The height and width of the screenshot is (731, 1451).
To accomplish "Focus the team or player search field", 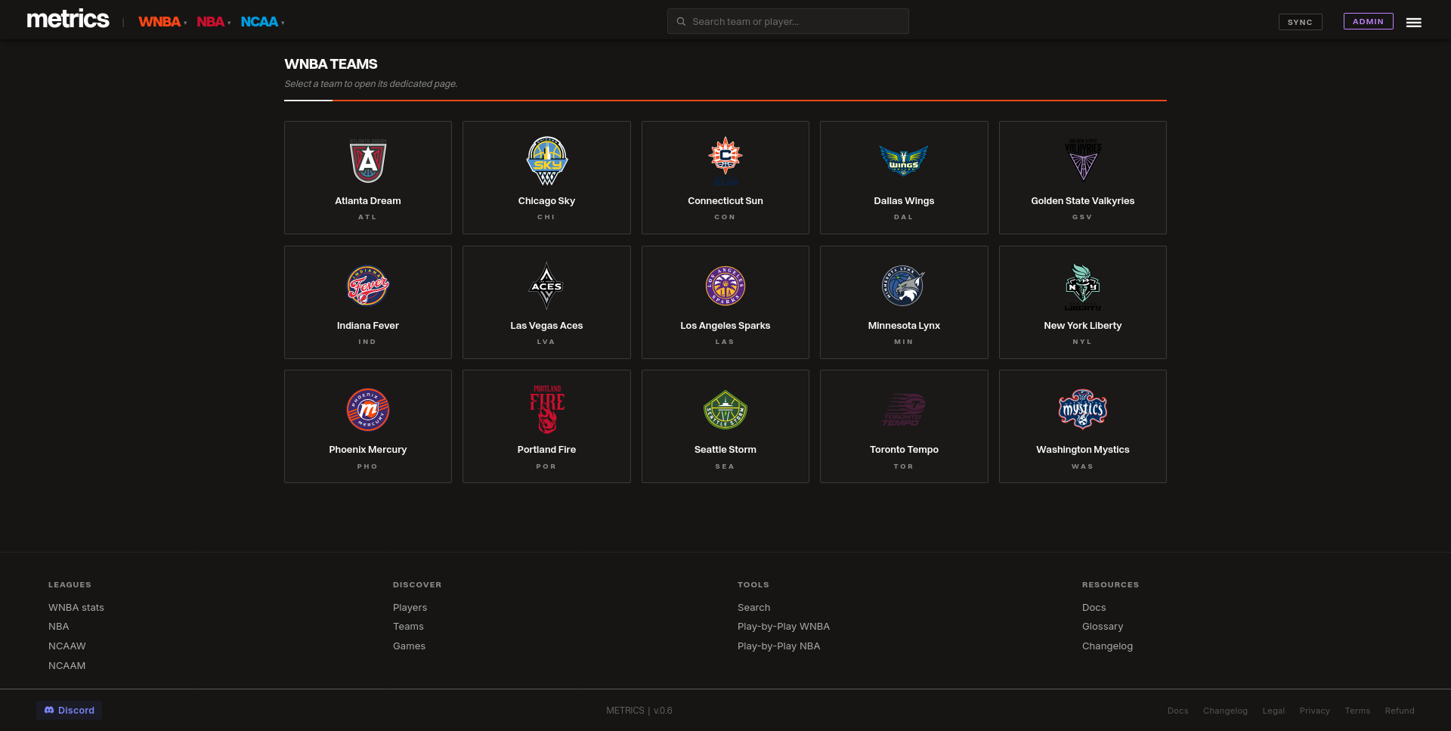I will click(788, 21).
